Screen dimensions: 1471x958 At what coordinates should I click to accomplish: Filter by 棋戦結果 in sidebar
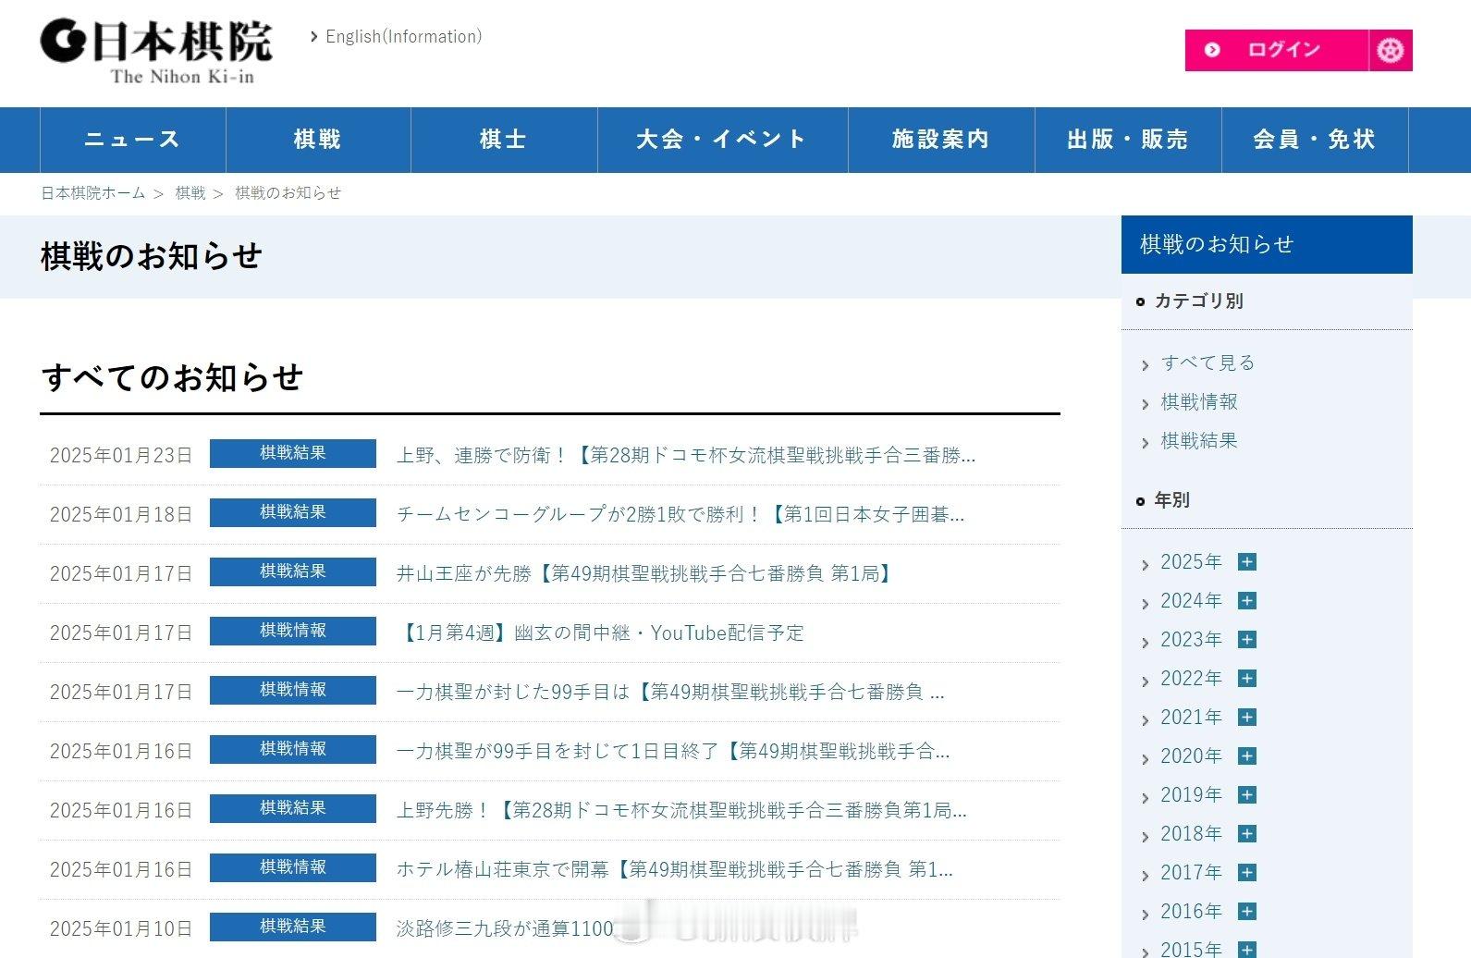(1199, 441)
